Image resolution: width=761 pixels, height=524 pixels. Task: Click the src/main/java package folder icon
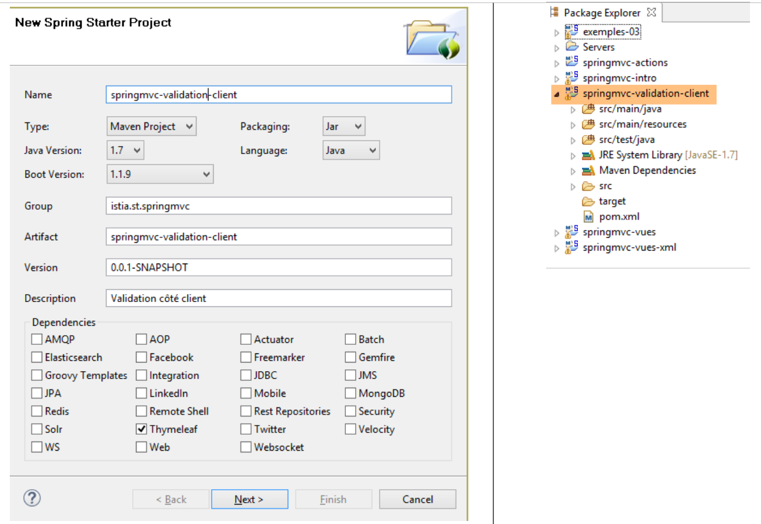coord(588,109)
